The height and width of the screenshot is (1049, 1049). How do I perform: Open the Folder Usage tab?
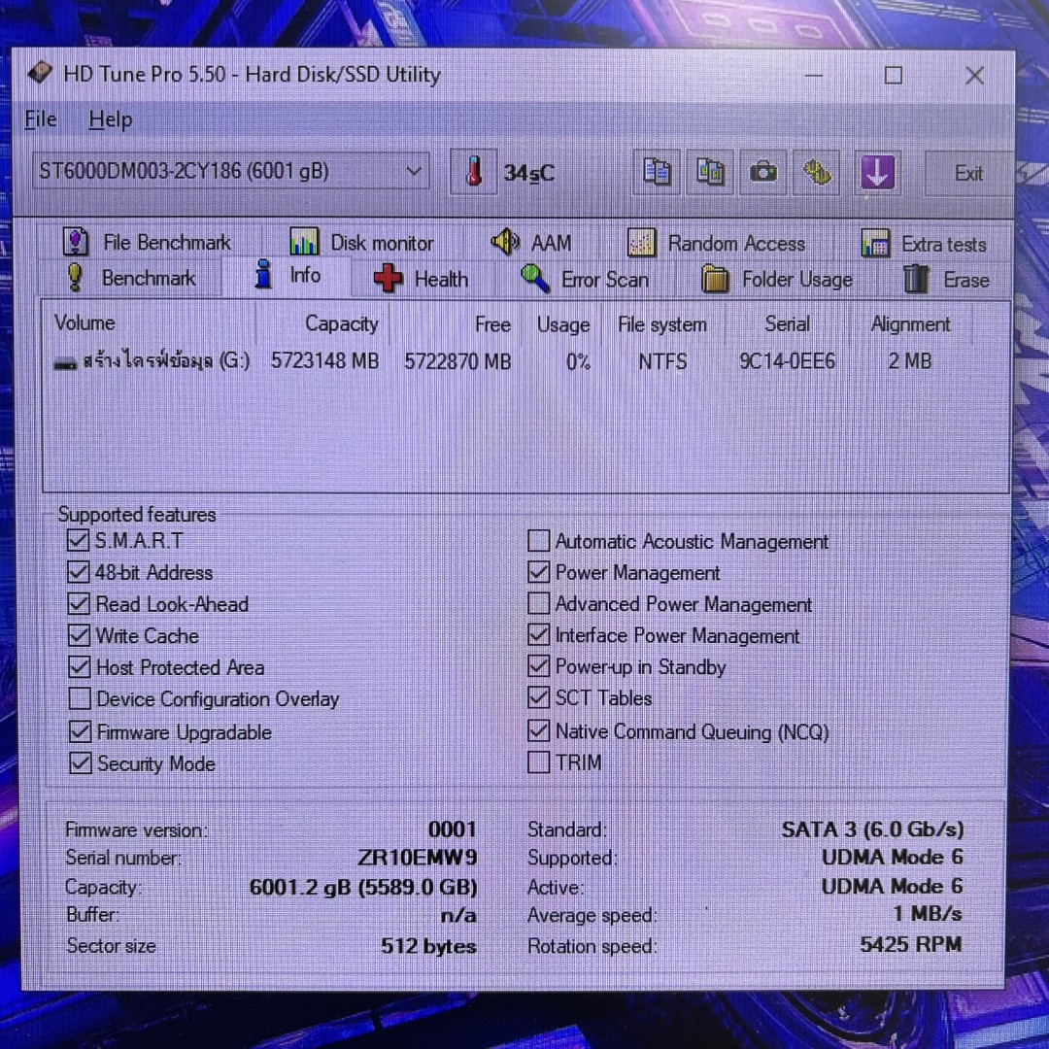click(777, 280)
